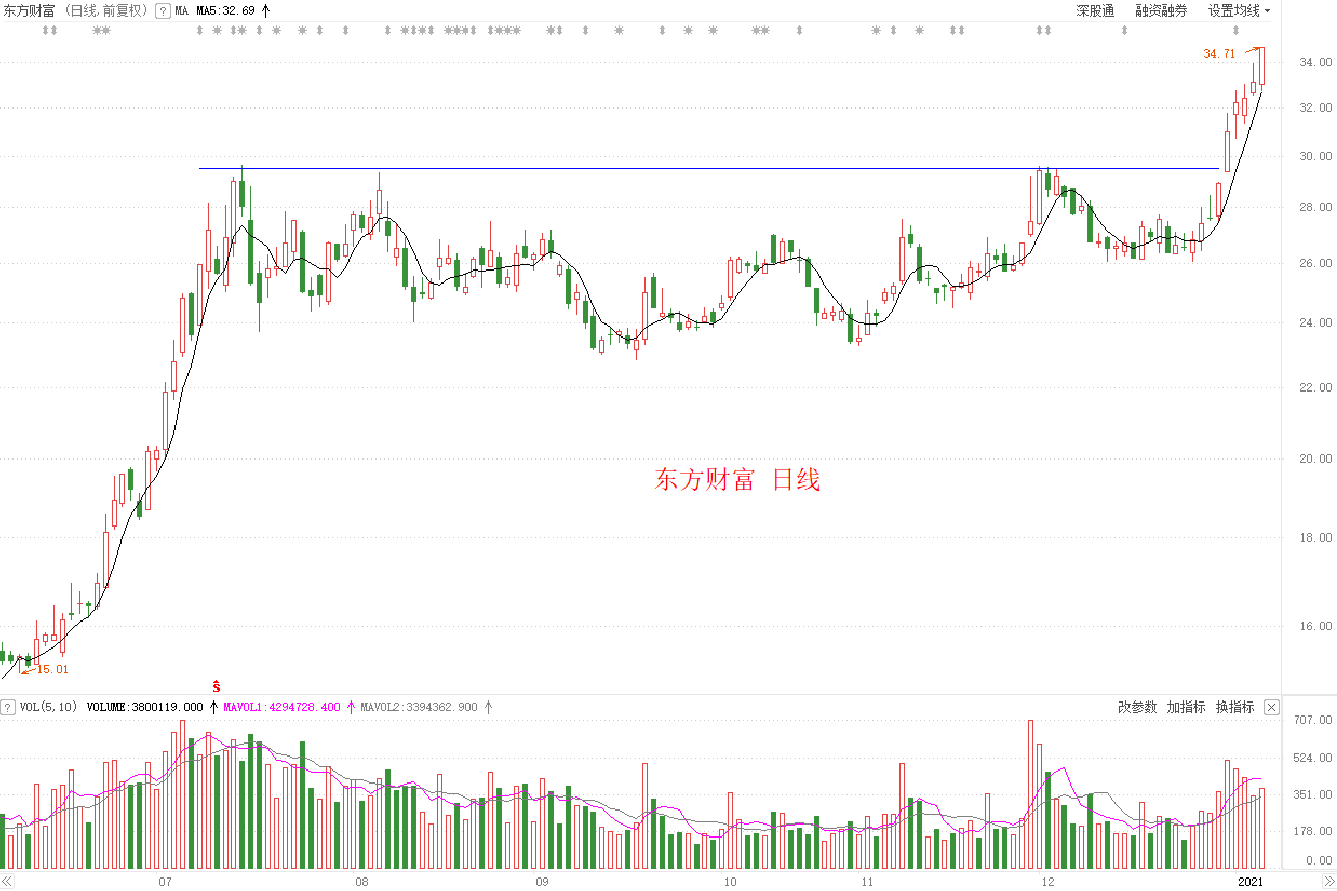
Task: Click the 2021 date axis label
Action: point(1251,882)
